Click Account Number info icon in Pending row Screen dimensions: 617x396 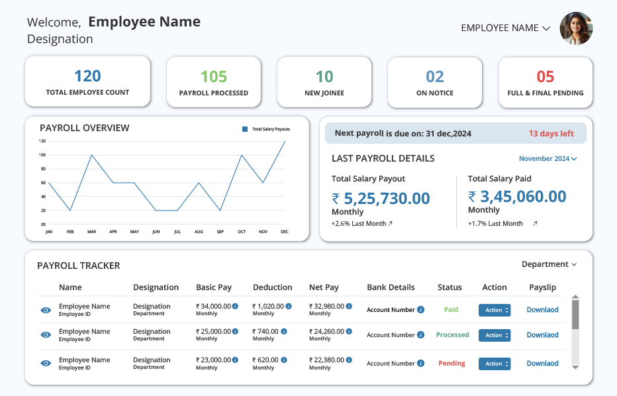pyautogui.click(x=420, y=364)
